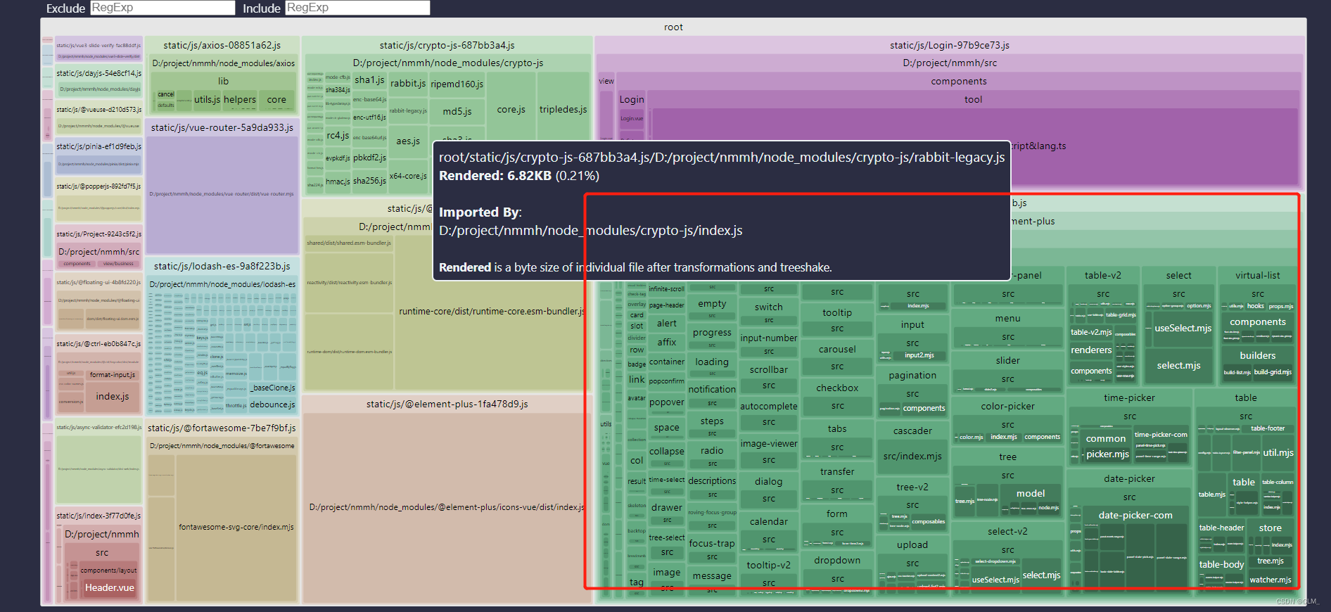Select the table-body block
Viewport: 1331px width, 612px height.
tap(1221, 564)
